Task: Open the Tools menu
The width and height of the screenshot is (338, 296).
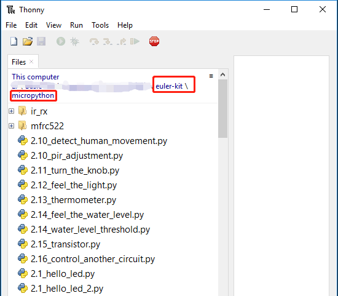Action: pyautogui.click(x=100, y=25)
